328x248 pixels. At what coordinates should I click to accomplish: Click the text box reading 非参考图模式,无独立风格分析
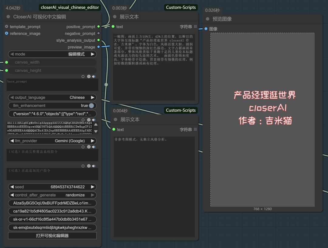click(x=154, y=187)
